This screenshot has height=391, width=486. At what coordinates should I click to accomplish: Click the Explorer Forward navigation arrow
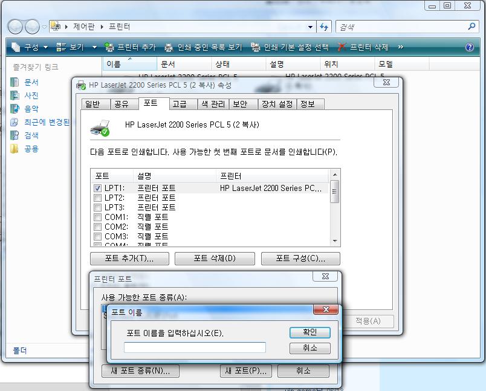point(32,27)
